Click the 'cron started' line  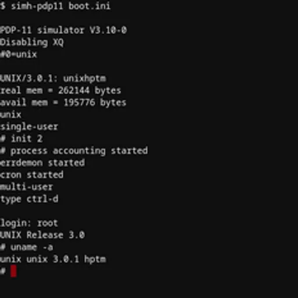click(31, 175)
